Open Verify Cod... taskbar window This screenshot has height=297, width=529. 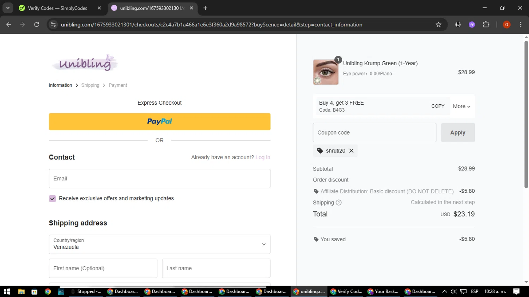(x=346, y=291)
